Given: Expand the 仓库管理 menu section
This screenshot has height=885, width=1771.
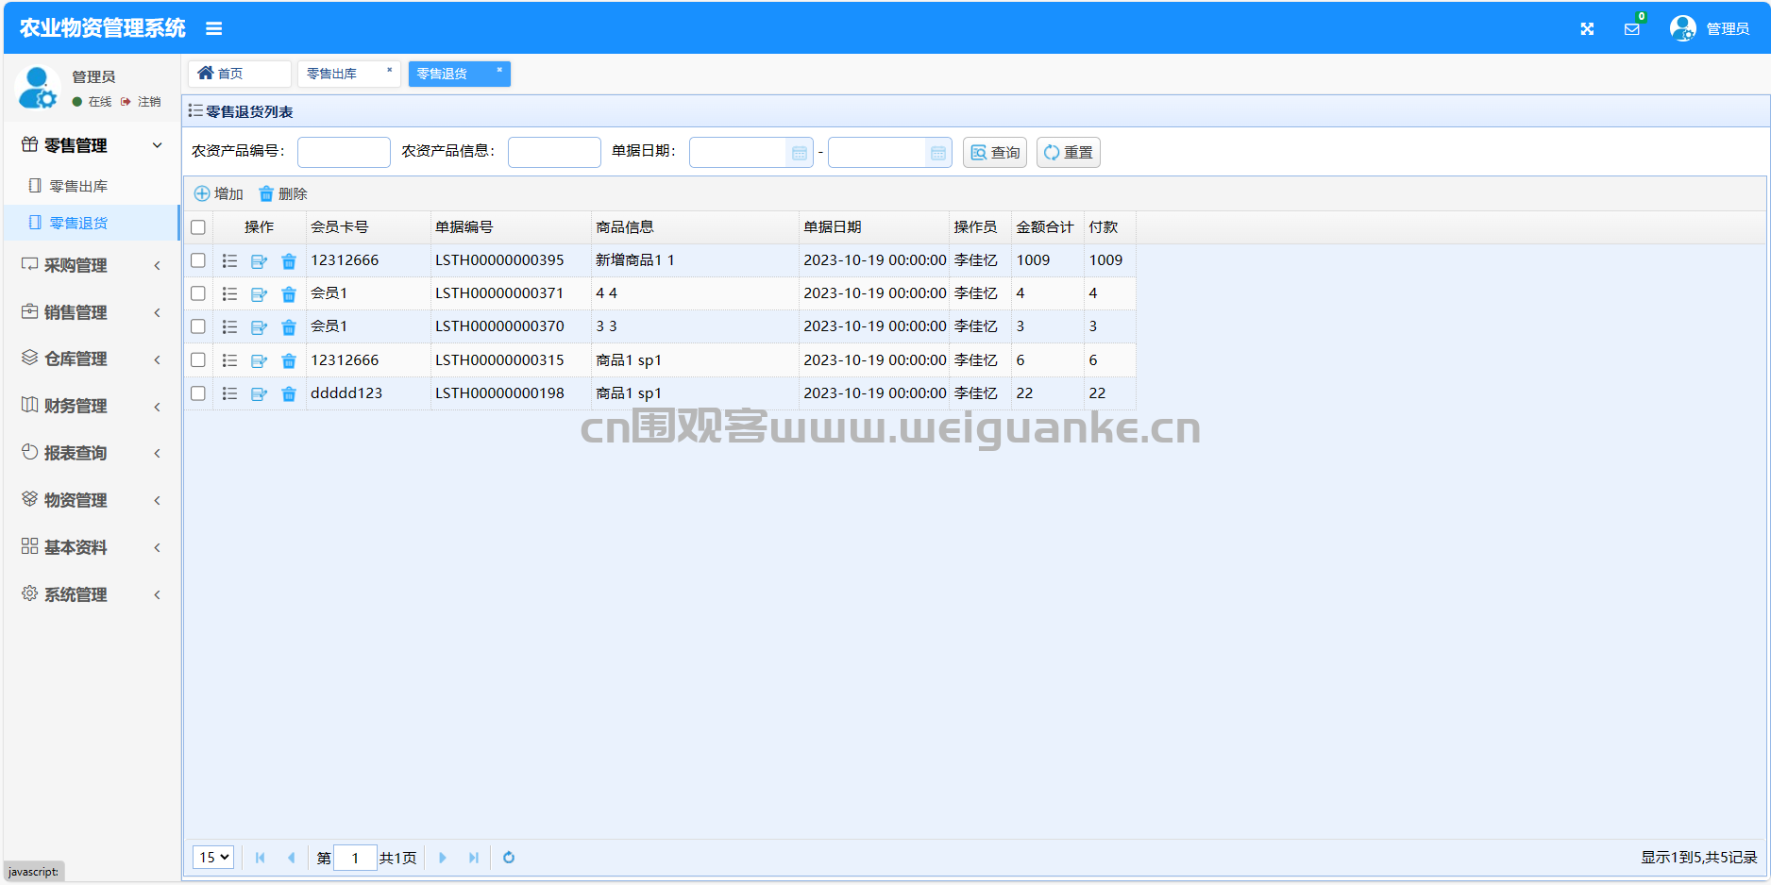Looking at the screenshot, I should click(x=92, y=359).
